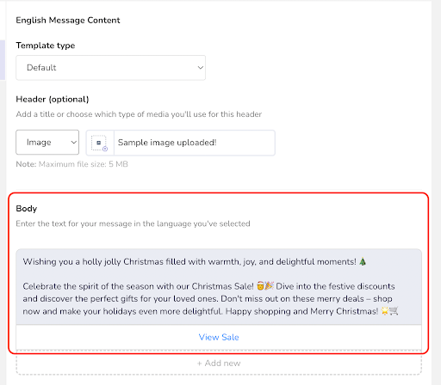Click the party popper emoji in body
This screenshot has height=385, width=441.
tap(269, 286)
